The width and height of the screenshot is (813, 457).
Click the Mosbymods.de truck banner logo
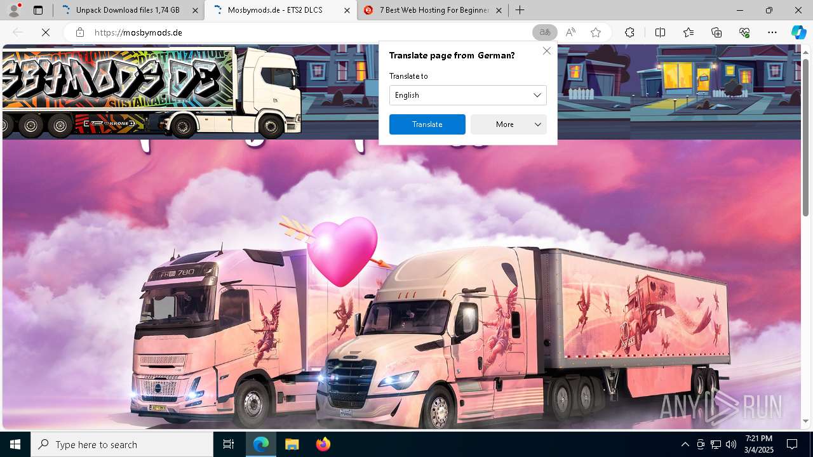click(151, 92)
